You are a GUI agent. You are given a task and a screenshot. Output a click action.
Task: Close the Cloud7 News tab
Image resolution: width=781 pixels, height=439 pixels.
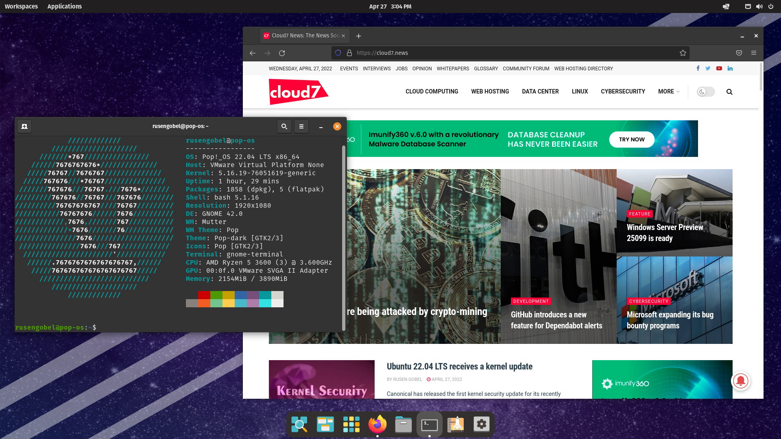[x=343, y=36]
